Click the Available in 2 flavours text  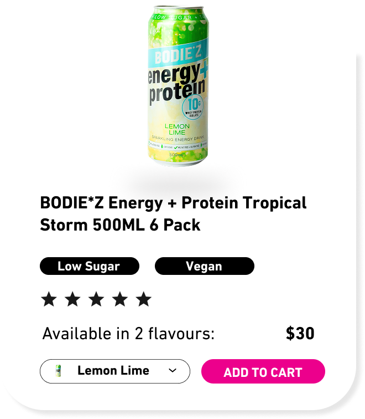[128, 334]
